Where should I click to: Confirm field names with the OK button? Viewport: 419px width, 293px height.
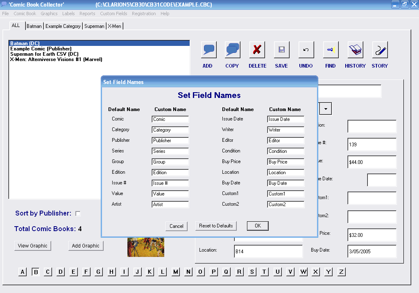click(x=257, y=226)
